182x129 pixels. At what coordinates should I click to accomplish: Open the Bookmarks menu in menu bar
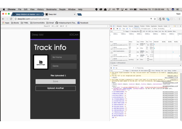coord(51,9)
